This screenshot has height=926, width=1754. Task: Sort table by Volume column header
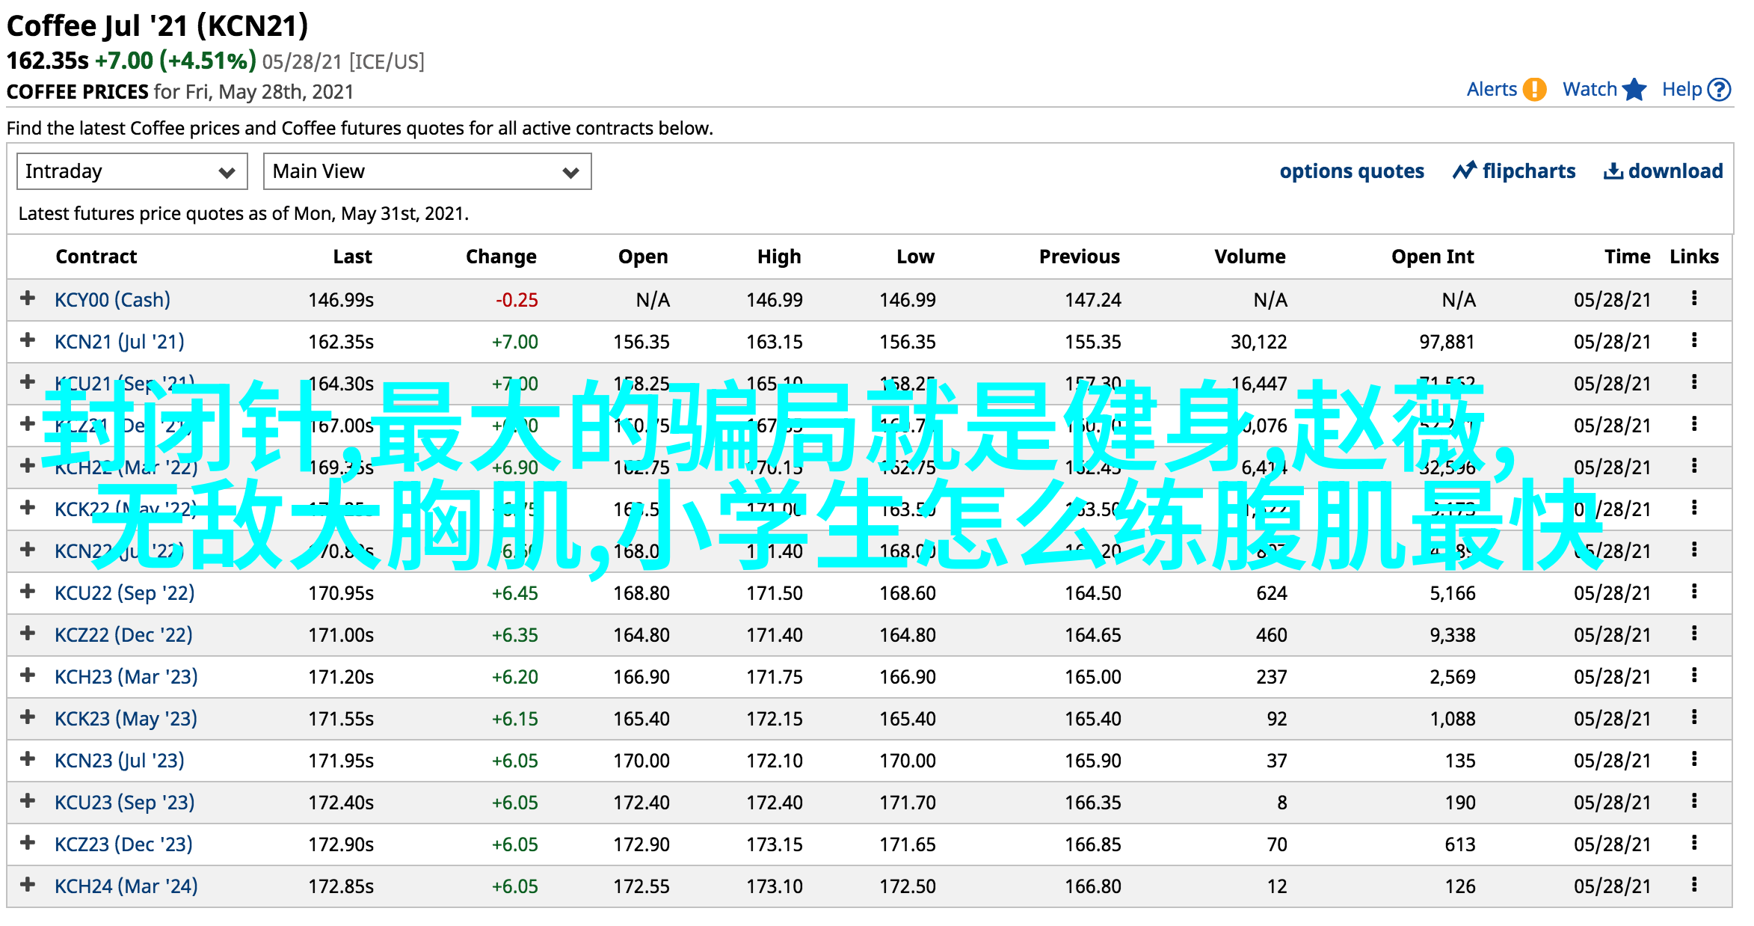(x=1249, y=257)
